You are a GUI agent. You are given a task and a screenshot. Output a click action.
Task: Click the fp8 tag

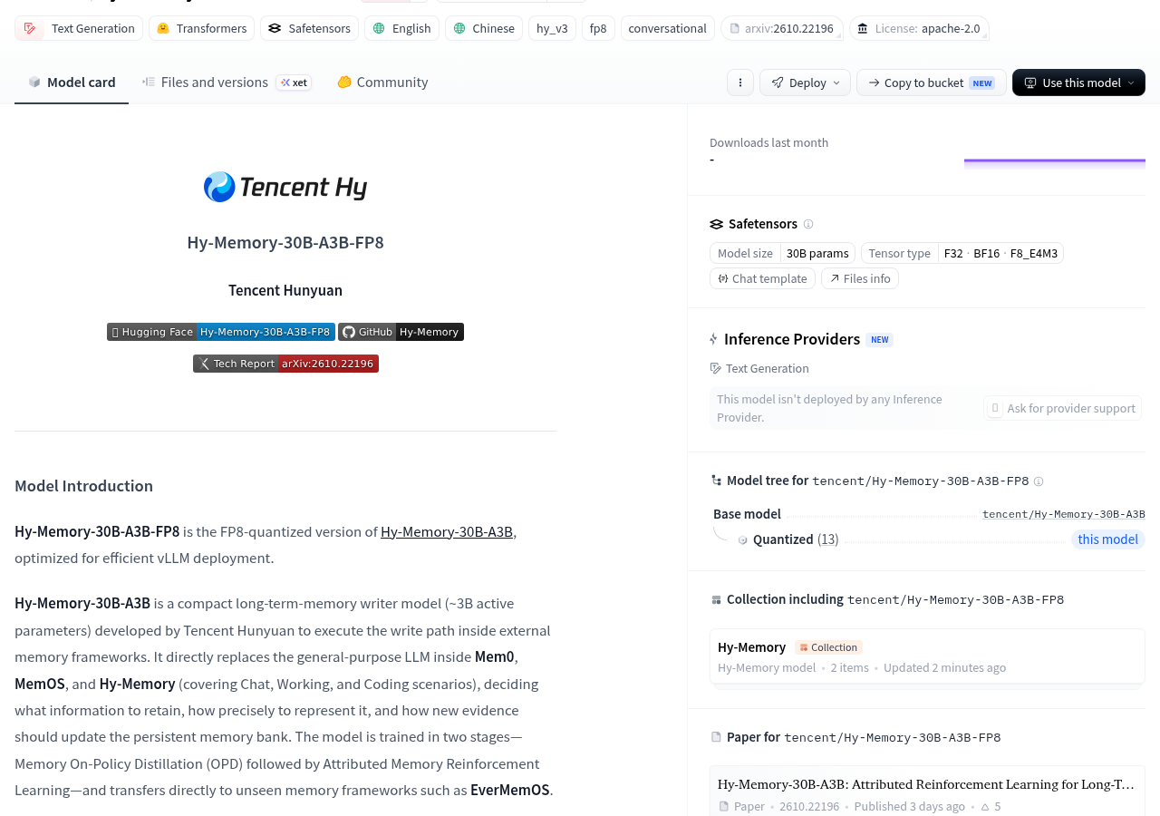598,28
